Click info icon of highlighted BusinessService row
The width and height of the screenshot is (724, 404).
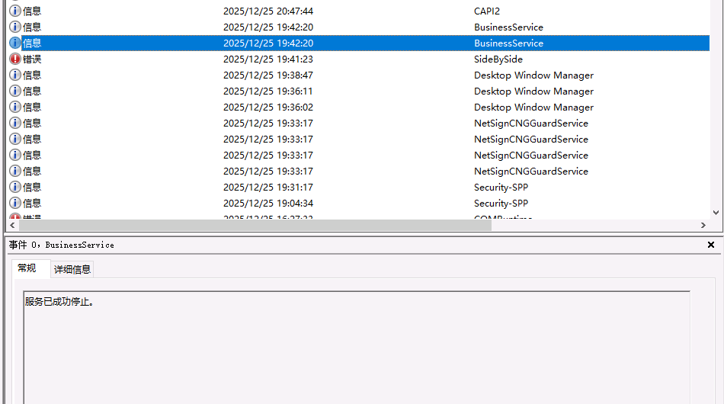point(14,43)
